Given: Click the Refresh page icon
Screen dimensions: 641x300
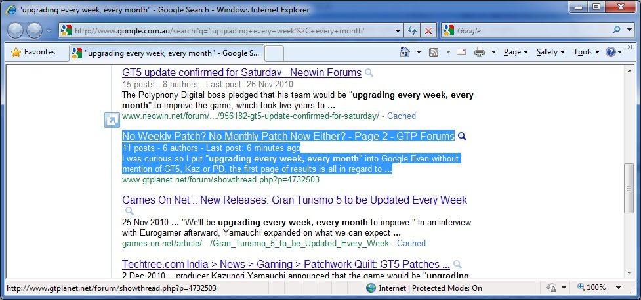Looking at the screenshot, I should click(412, 31).
